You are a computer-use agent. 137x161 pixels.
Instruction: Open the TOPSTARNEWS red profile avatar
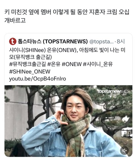[x=13, y=41]
